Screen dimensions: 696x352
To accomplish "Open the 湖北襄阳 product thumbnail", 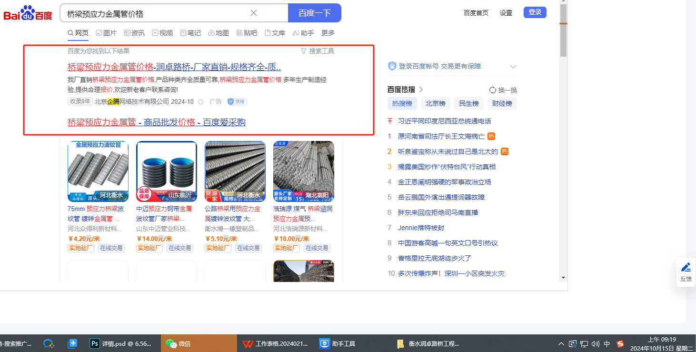I will coord(304,171).
